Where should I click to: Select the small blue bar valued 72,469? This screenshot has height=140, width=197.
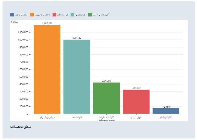pos(166,111)
